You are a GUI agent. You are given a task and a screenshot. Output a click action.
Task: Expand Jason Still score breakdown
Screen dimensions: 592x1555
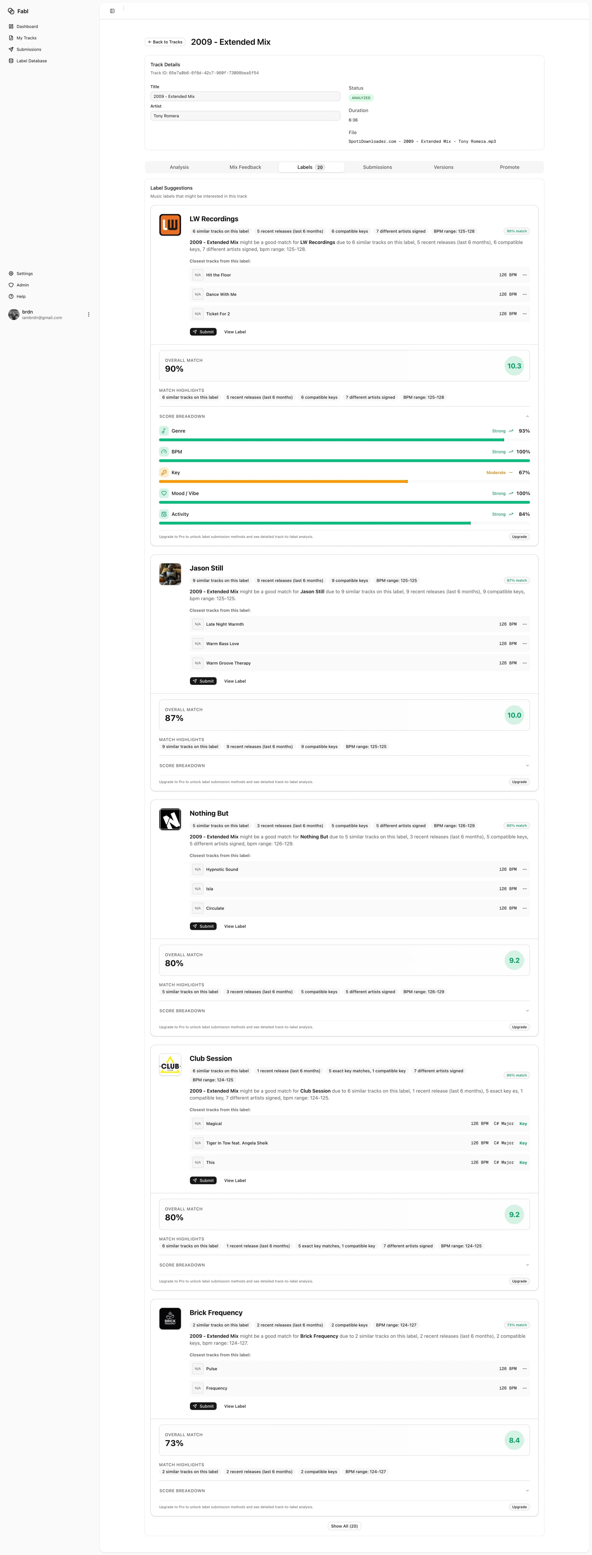527,765
